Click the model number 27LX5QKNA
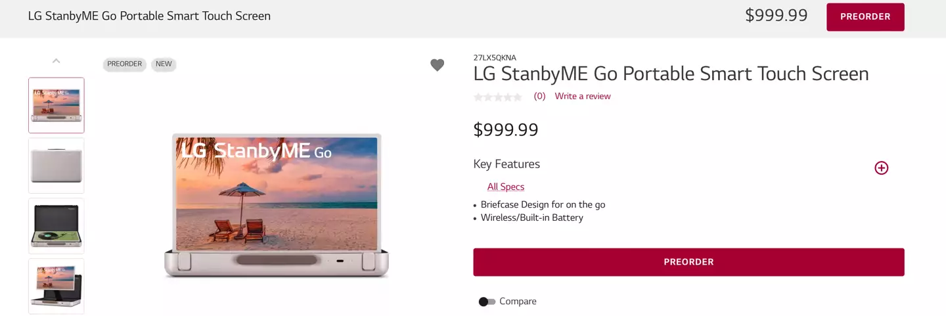 click(x=495, y=58)
